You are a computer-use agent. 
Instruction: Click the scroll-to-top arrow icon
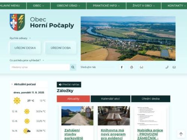click(181, 134)
